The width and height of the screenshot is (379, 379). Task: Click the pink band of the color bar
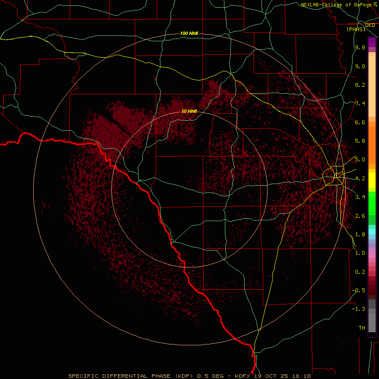pyautogui.click(x=372, y=255)
